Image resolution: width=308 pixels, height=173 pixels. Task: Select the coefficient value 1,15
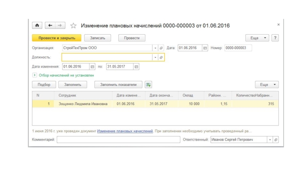(x=218, y=104)
